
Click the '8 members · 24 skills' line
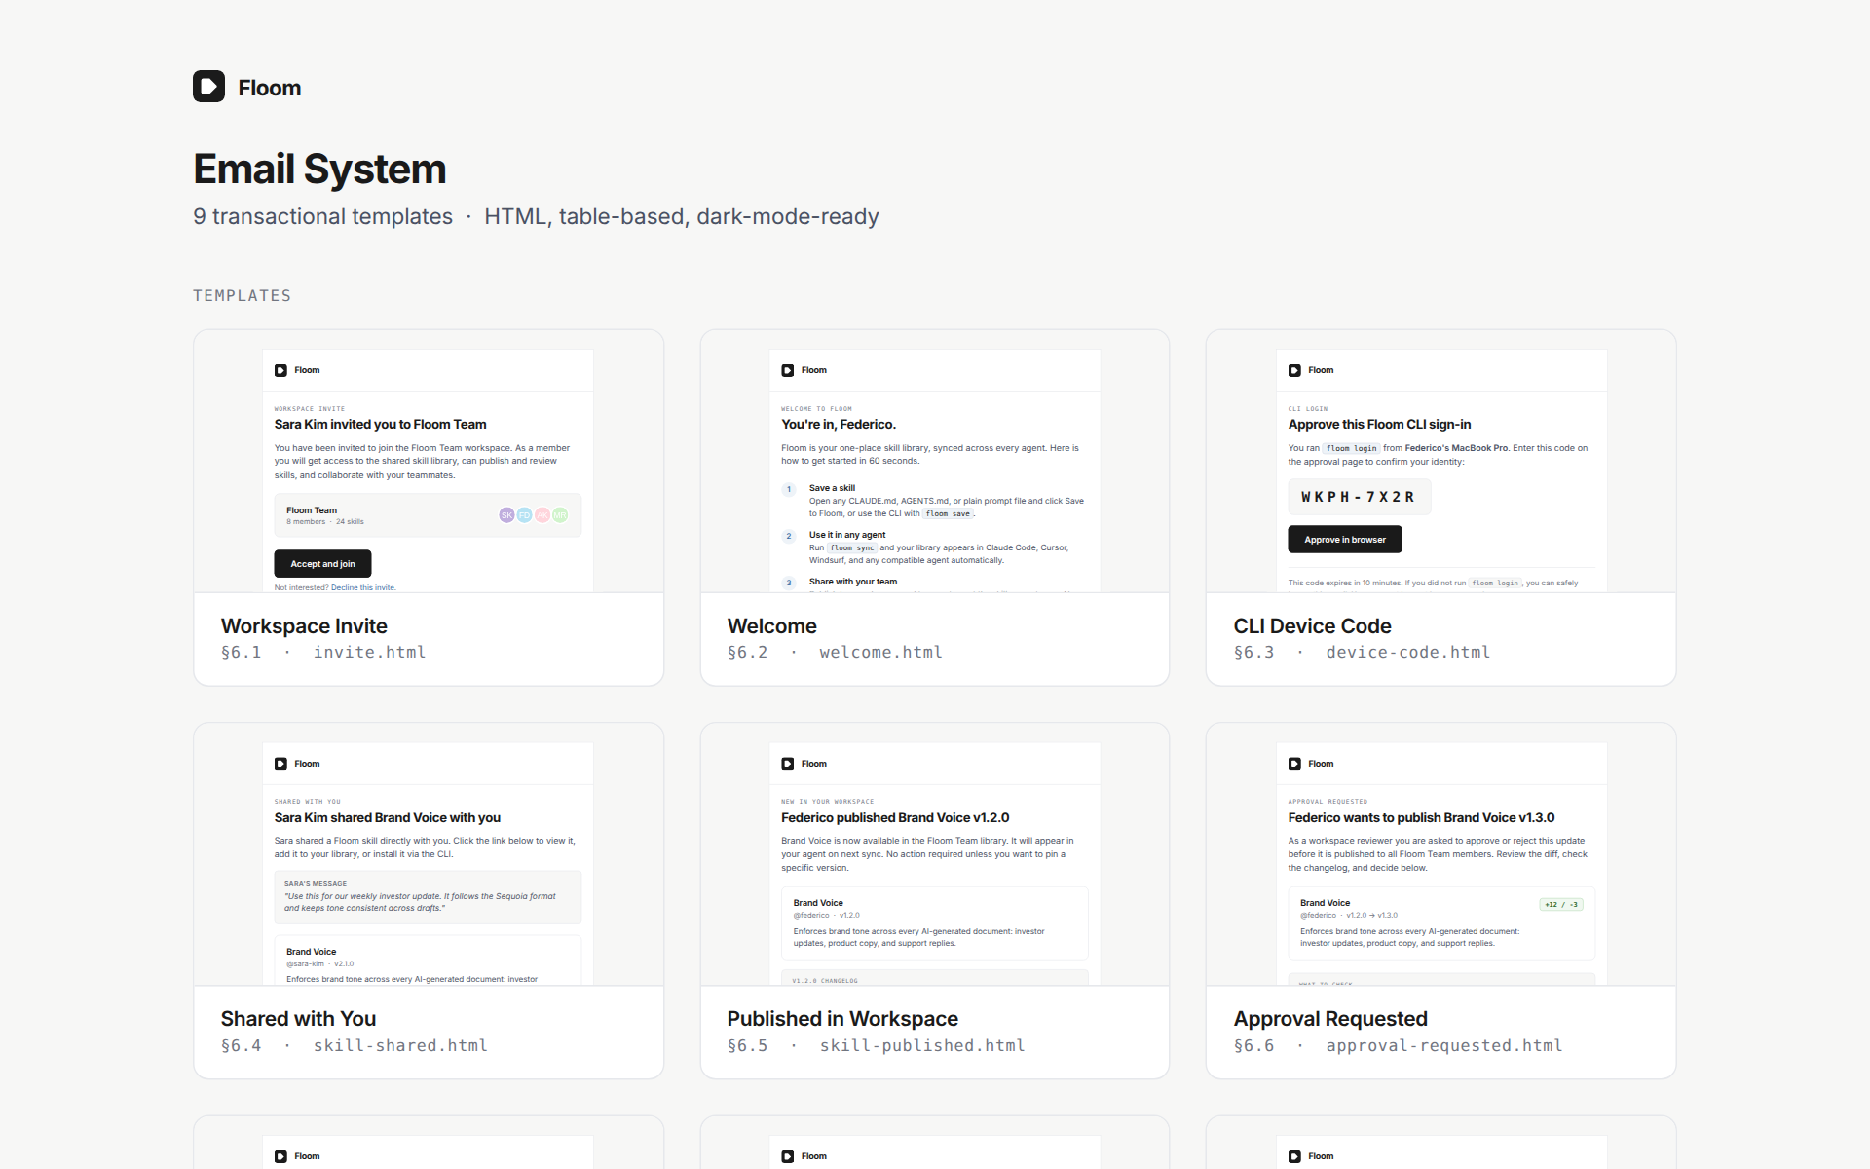(325, 522)
